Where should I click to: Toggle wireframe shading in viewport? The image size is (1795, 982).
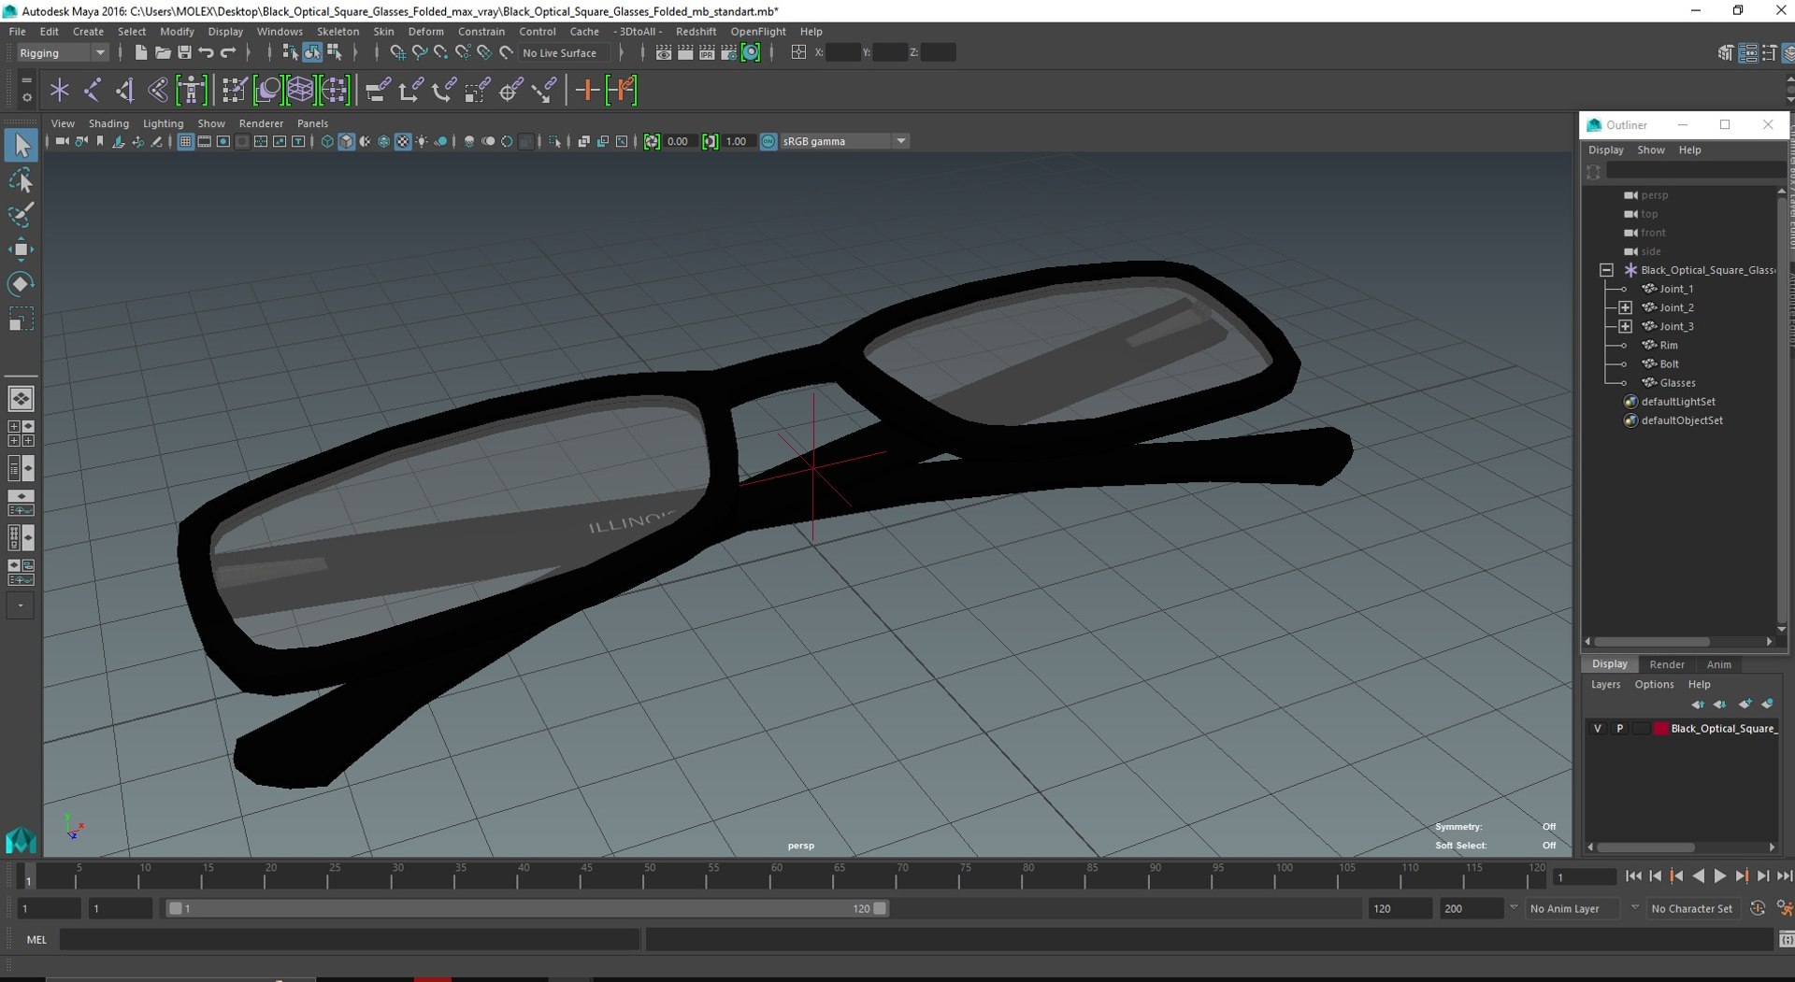(327, 142)
